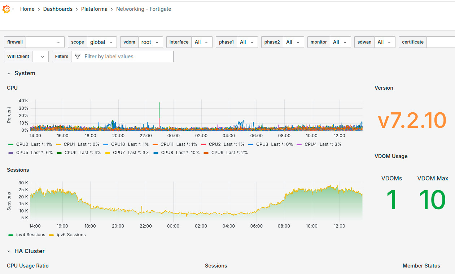The width and height of the screenshot is (455, 274).
Task: Click the certificate variable input box
Action: 440,42
